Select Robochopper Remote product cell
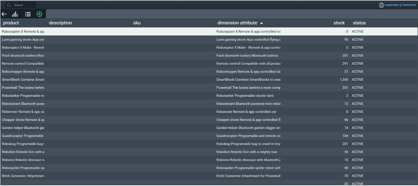Image resolution: width=418 pixels, height=186 pixels. (23, 72)
